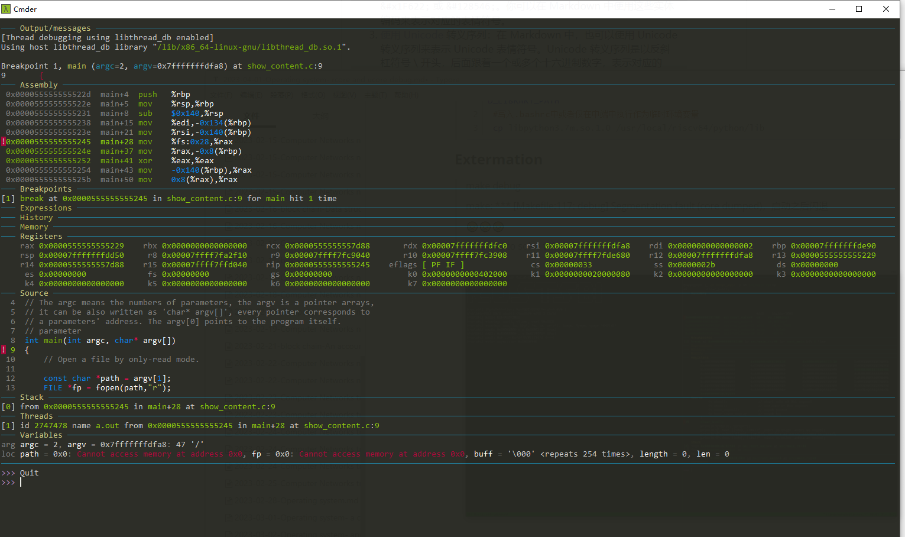This screenshot has height=537, width=905.
Task: Click the Registers section header
Action: tap(41, 237)
